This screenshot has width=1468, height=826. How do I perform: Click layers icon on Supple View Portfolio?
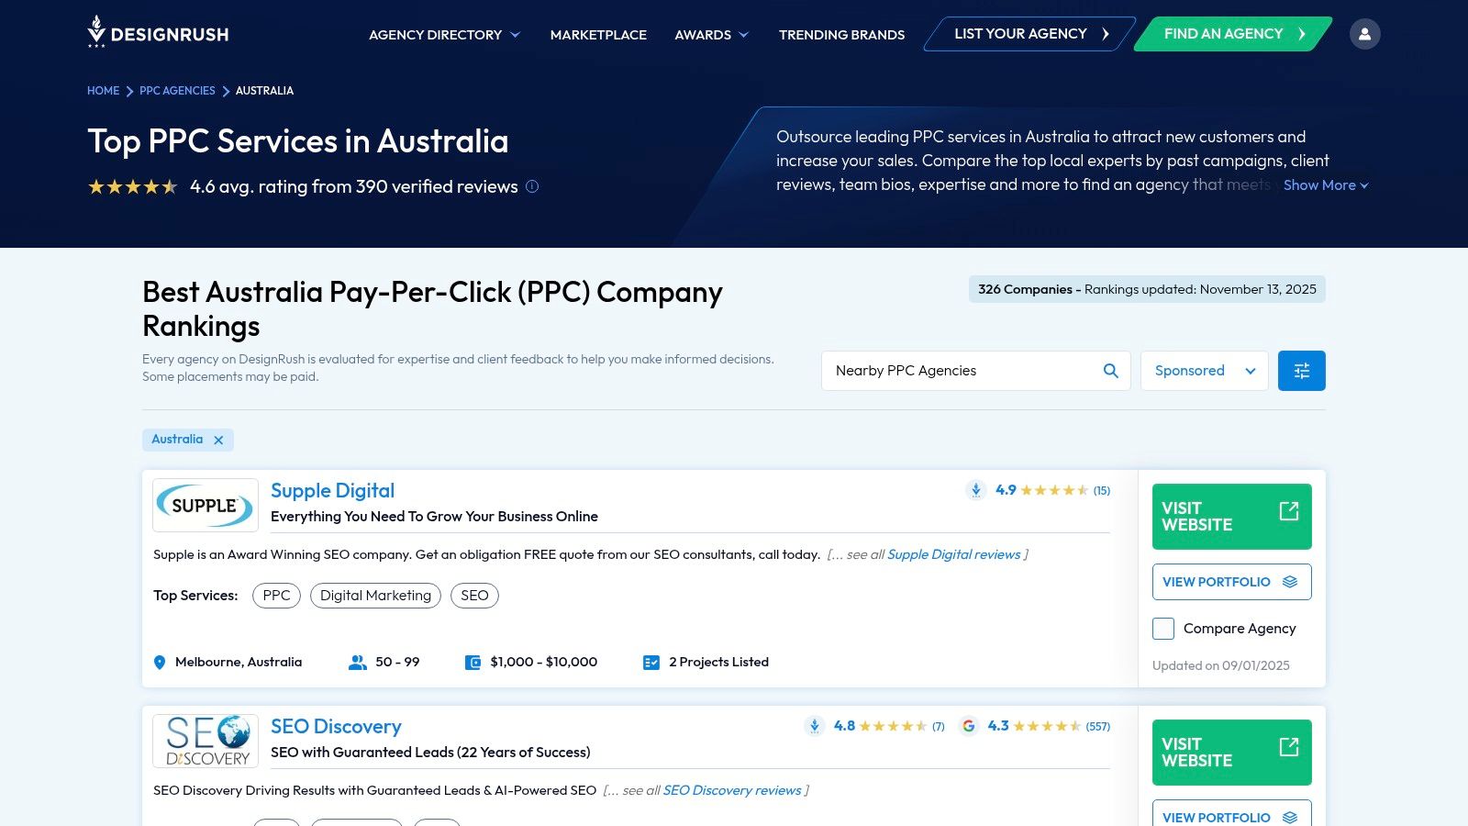(x=1290, y=582)
